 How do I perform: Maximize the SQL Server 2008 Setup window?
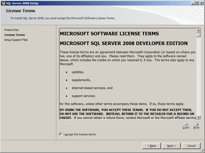(197, 3)
